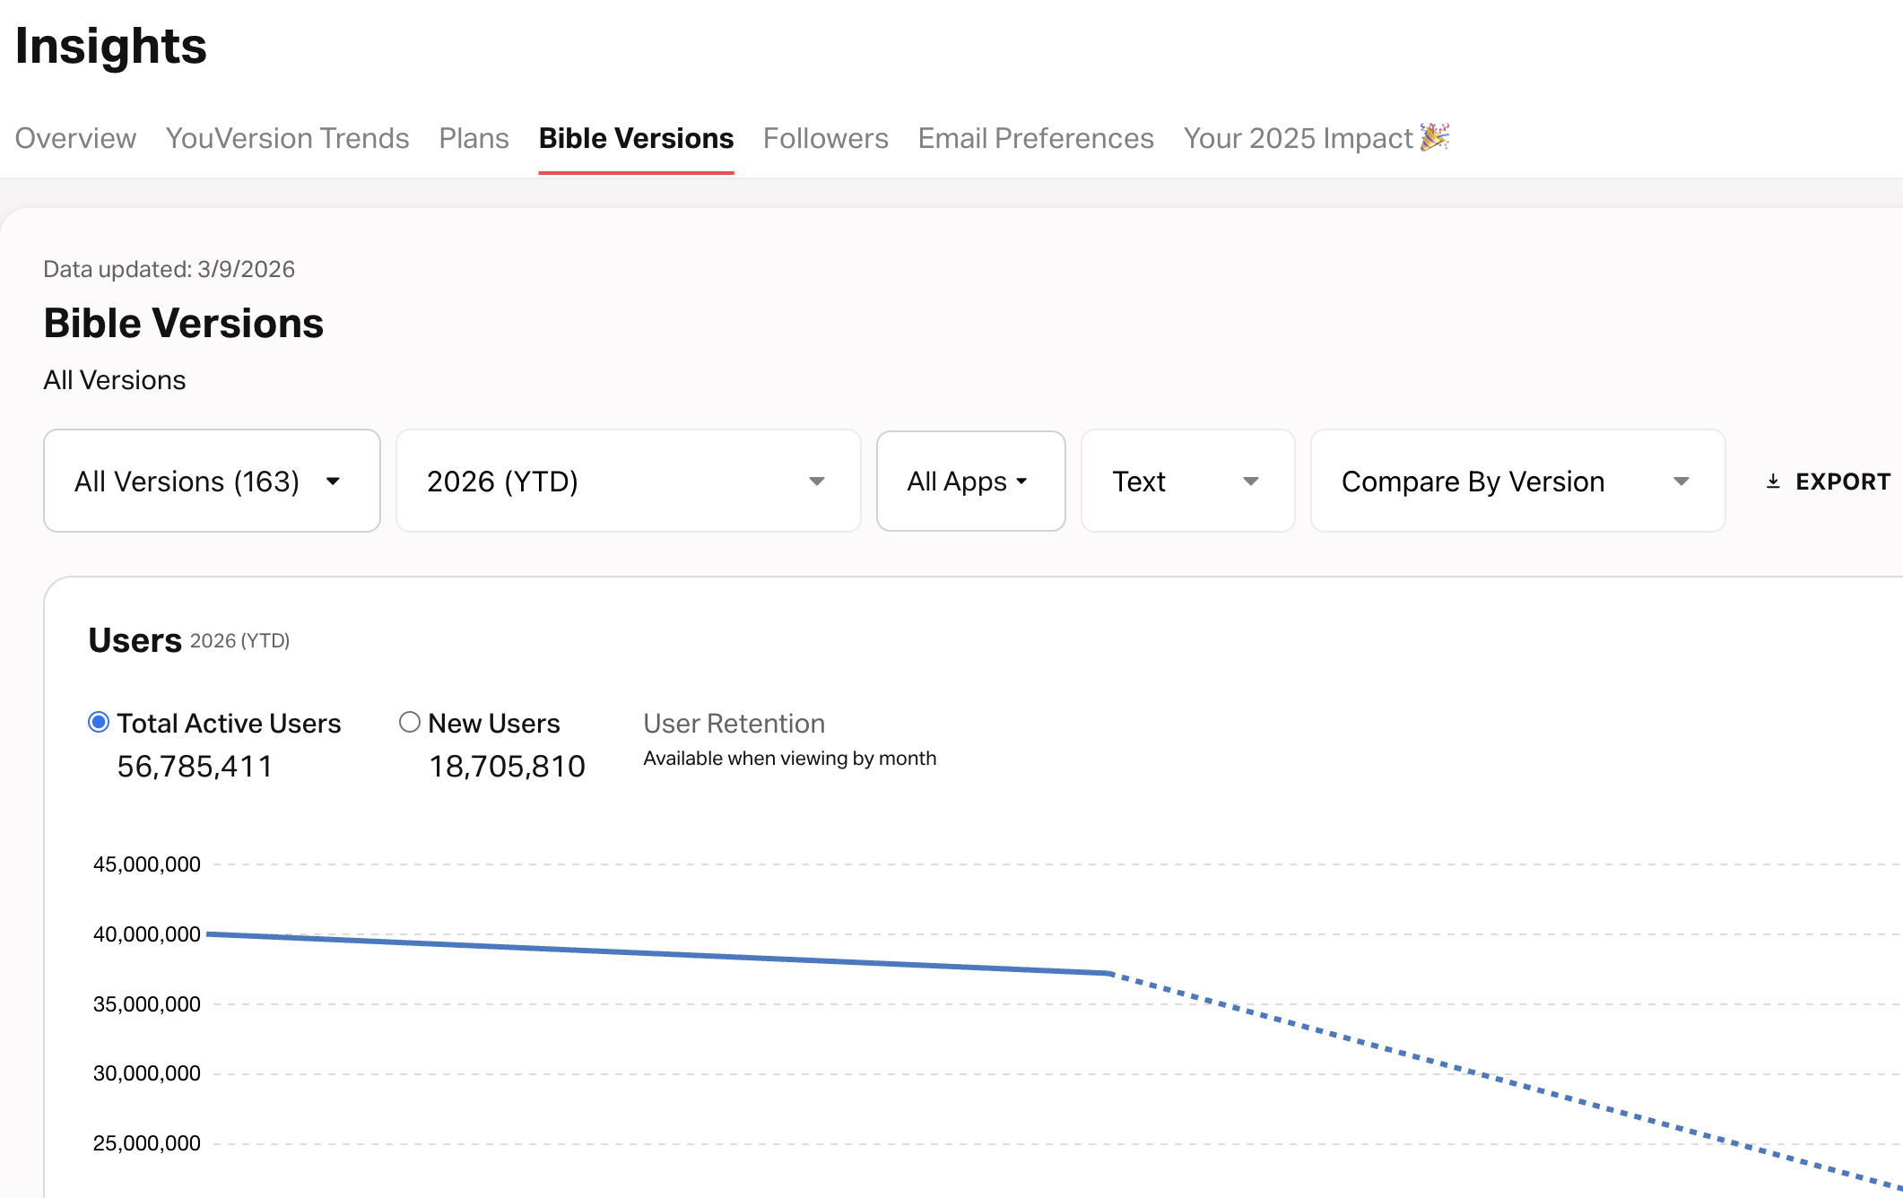Image resolution: width=1903 pixels, height=1198 pixels.
Task: Select the New Users radio button
Action: click(x=410, y=722)
